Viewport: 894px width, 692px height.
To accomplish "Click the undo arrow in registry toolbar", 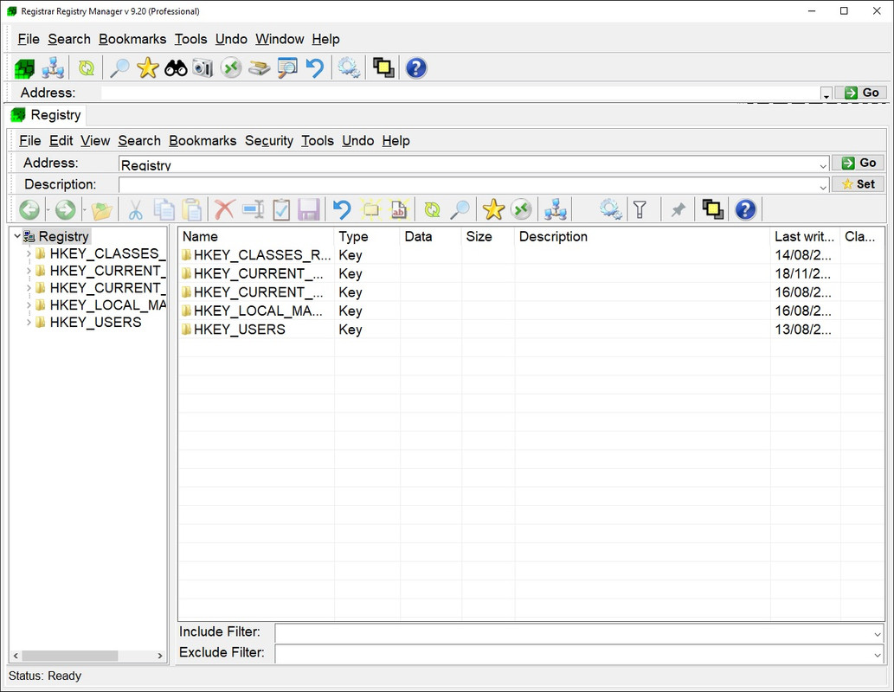I will point(342,210).
